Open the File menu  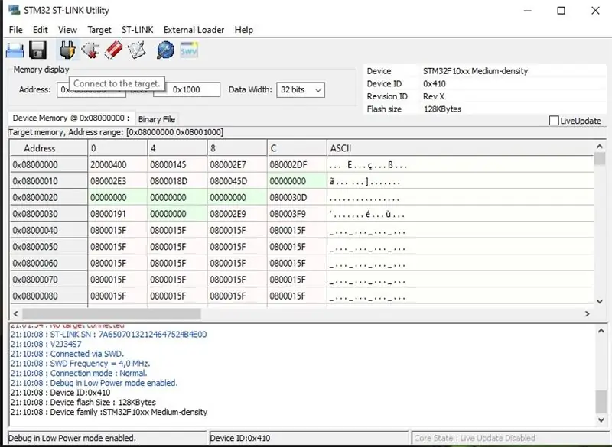point(15,30)
